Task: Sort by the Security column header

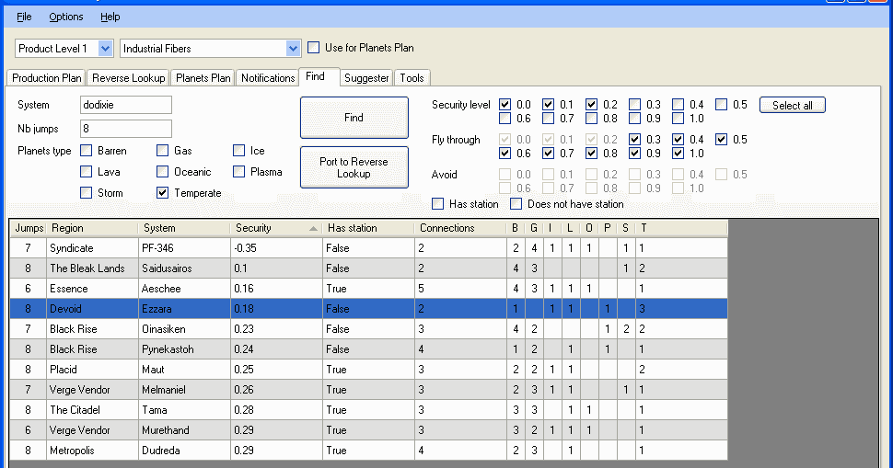Action: point(277,228)
